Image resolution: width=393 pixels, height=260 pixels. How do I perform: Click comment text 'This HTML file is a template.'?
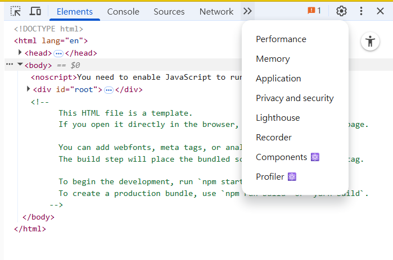125,113
